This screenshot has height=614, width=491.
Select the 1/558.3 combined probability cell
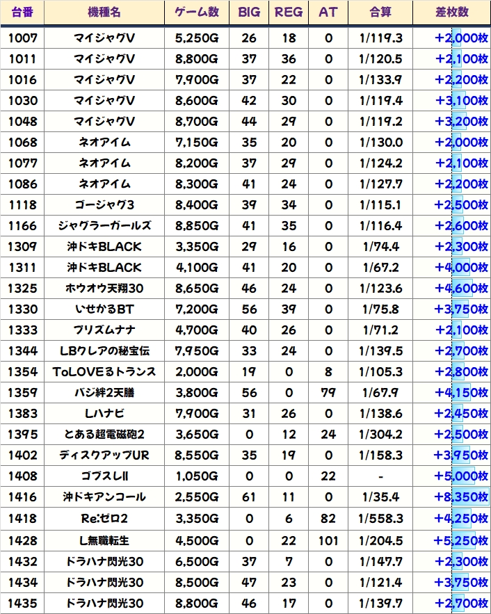[x=380, y=518]
